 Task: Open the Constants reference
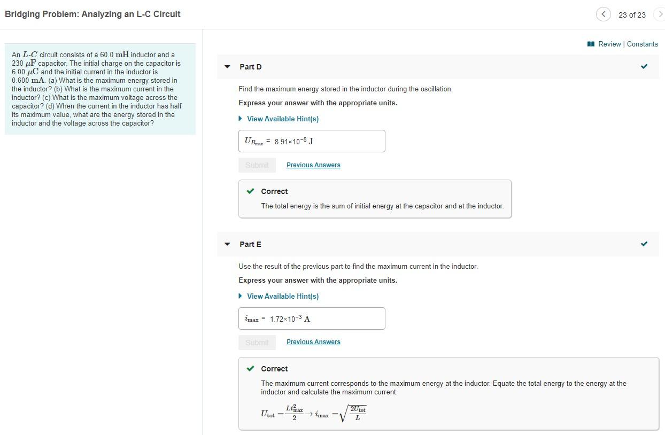pyautogui.click(x=643, y=44)
